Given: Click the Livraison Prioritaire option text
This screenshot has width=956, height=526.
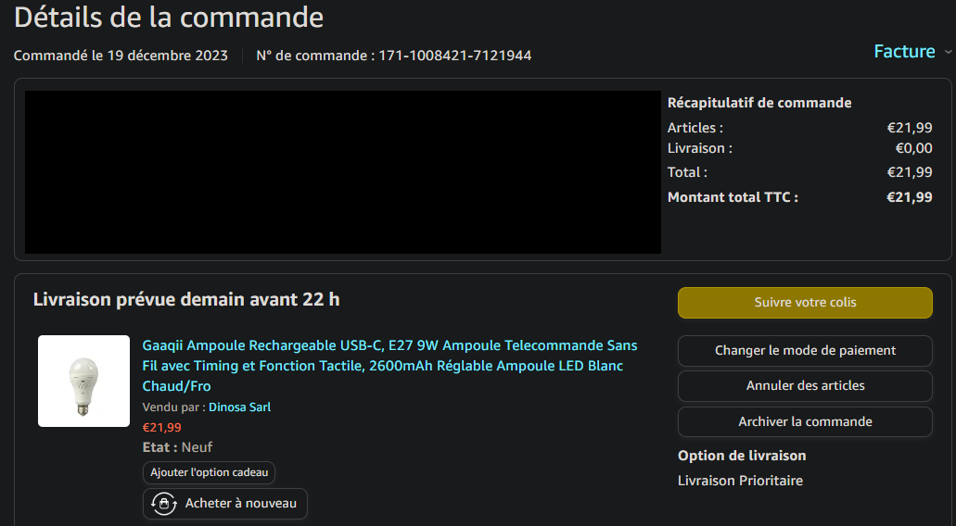Looking at the screenshot, I should tap(740, 481).
